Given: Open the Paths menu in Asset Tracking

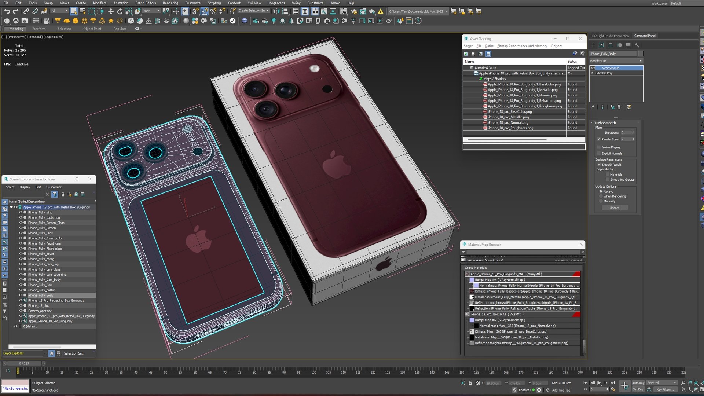Looking at the screenshot, I should 489,46.
